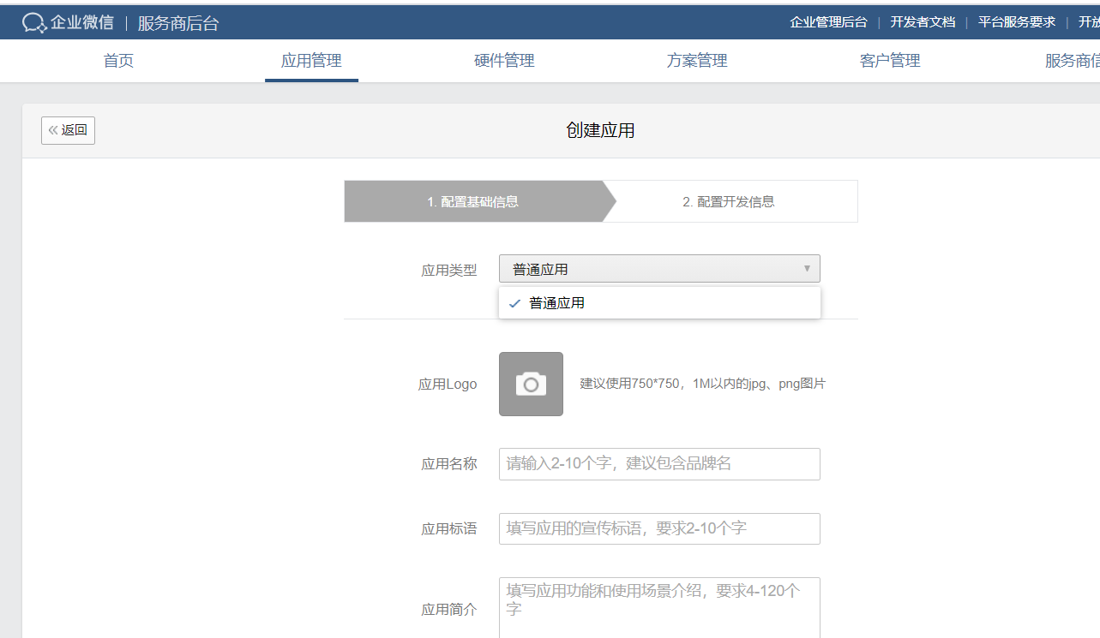Open 平台服务要求 link
Screen dimensions: 1100x638
pos(1017,22)
